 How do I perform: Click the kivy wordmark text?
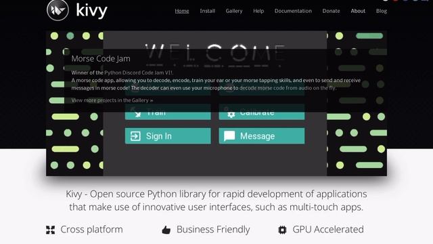click(x=91, y=11)
